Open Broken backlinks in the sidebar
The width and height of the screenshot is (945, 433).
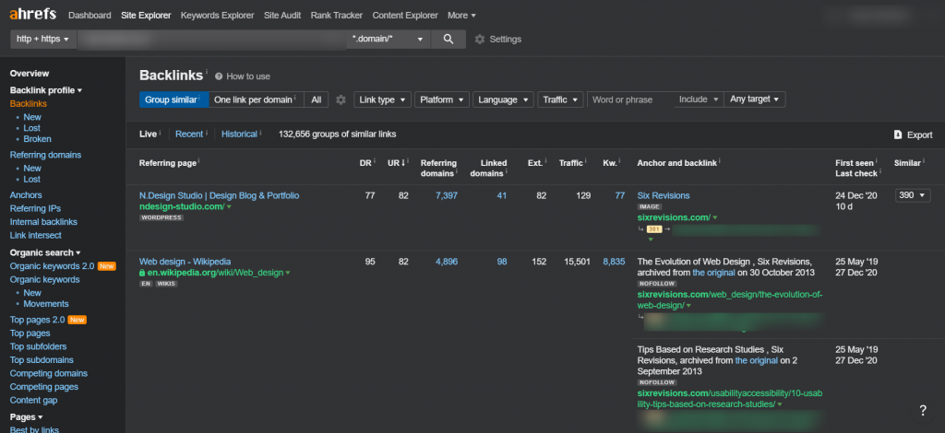tap(37, 139)
